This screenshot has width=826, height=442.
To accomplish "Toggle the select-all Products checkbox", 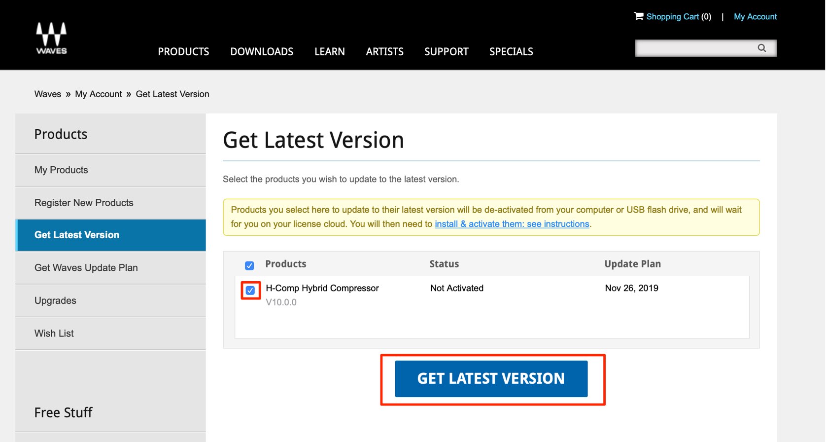I will point(249,265).
